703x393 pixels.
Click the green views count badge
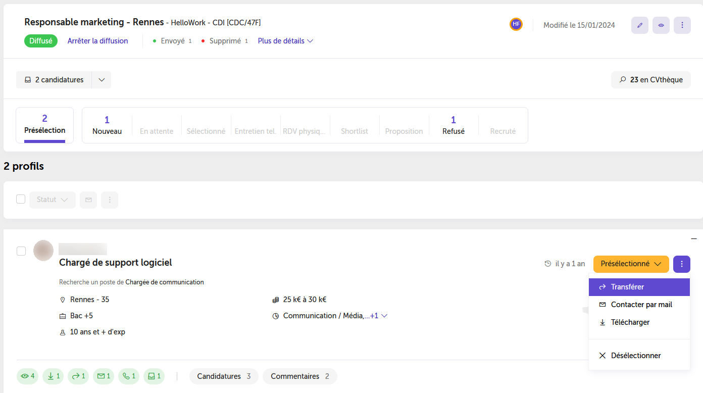pyautogui.click(x=28, y=376)
